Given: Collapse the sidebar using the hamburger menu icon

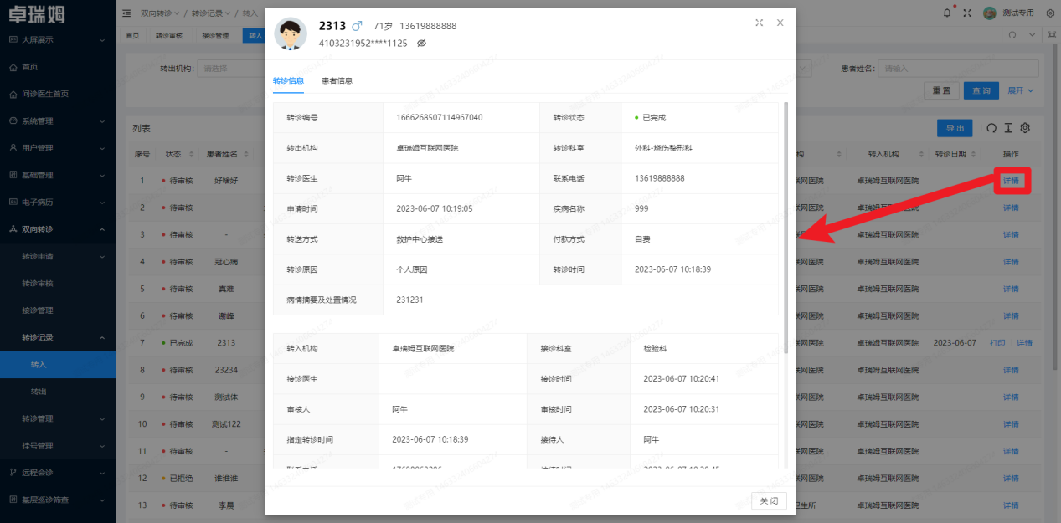Looking at the screenshot, I should coord(125,13).
